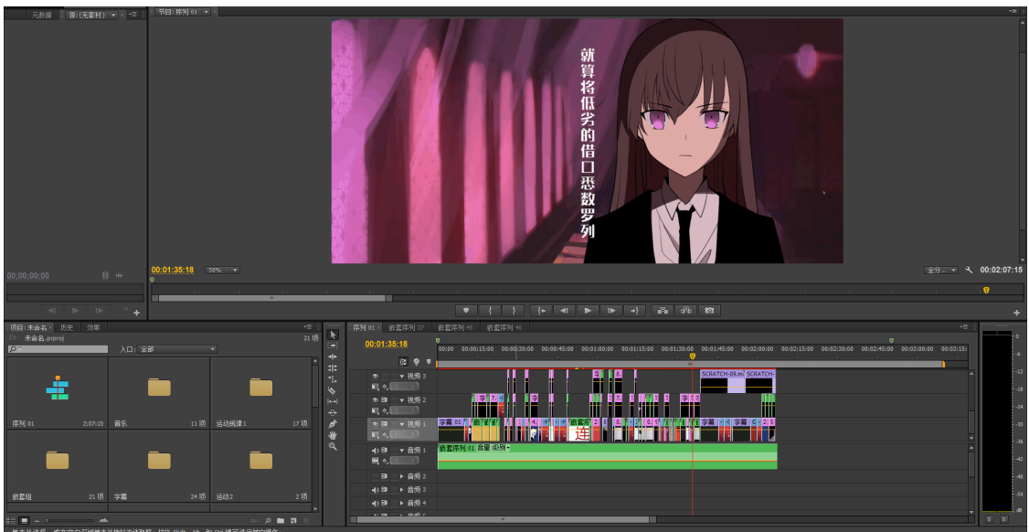1029x532 pixels.
Task: Go to Out point
Action: [634, 311]
